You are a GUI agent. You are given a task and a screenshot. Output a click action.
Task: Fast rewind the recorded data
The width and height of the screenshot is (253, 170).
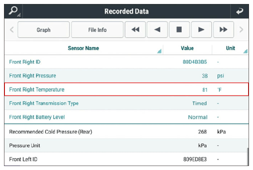pyautogui.click(x=135, y=30)
